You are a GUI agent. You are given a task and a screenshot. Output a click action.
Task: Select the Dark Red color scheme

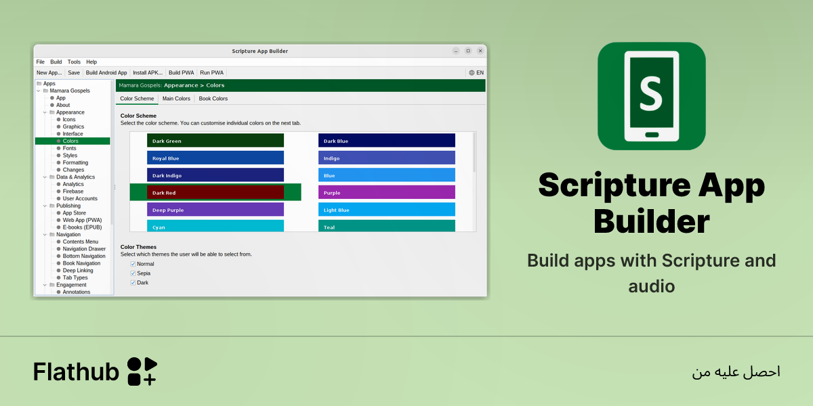[x=215, y=193]
